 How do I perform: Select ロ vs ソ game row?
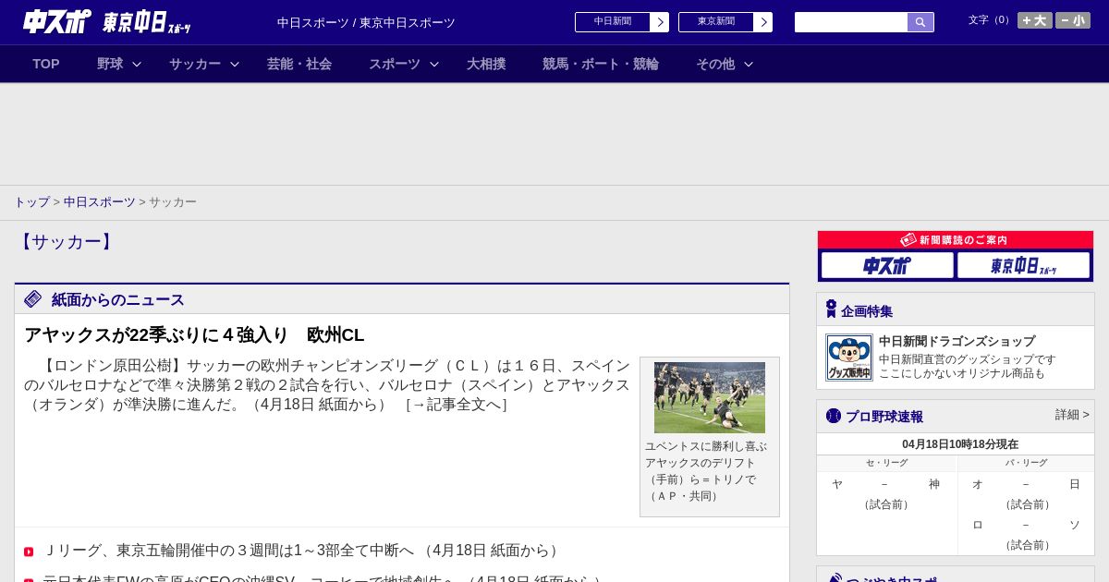pos(1026,525)
